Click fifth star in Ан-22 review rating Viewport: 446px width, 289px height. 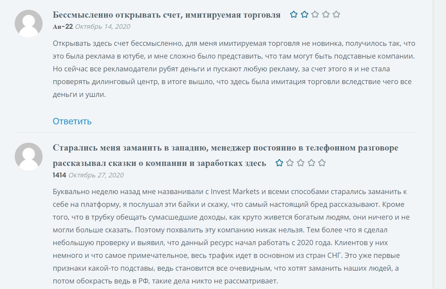pos(336,15)
